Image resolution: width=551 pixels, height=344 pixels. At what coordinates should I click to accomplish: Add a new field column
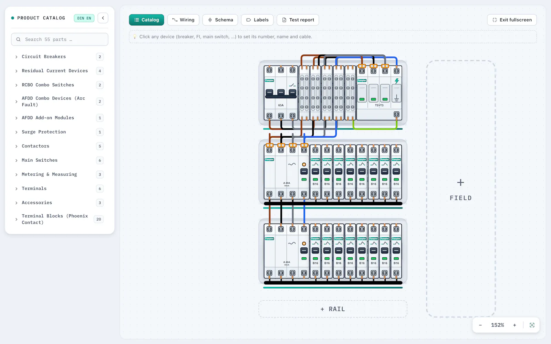tap(461, 189)
